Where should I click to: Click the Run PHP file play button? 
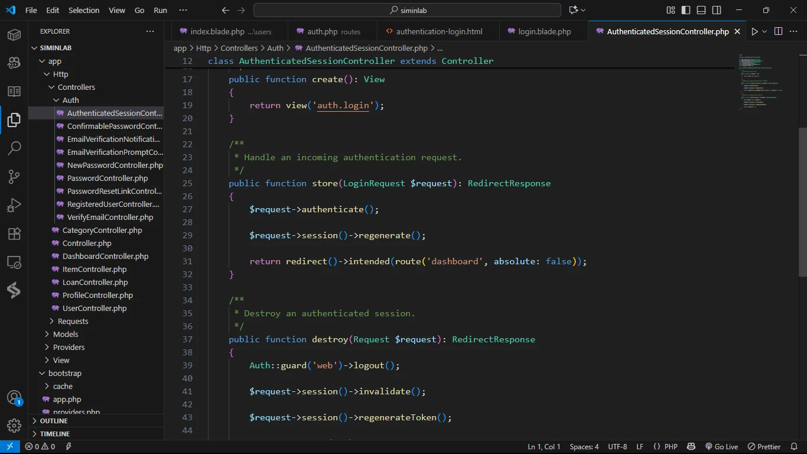pos(754,31)
